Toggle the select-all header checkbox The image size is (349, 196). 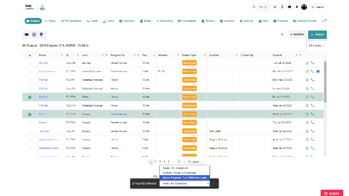(x=30, y=55)
